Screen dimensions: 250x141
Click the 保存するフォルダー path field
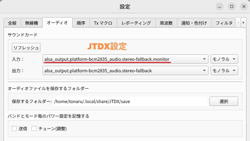tap(130, 101)
